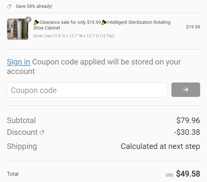Open the shoe cabinet product thumbnail

coord(18,29)
